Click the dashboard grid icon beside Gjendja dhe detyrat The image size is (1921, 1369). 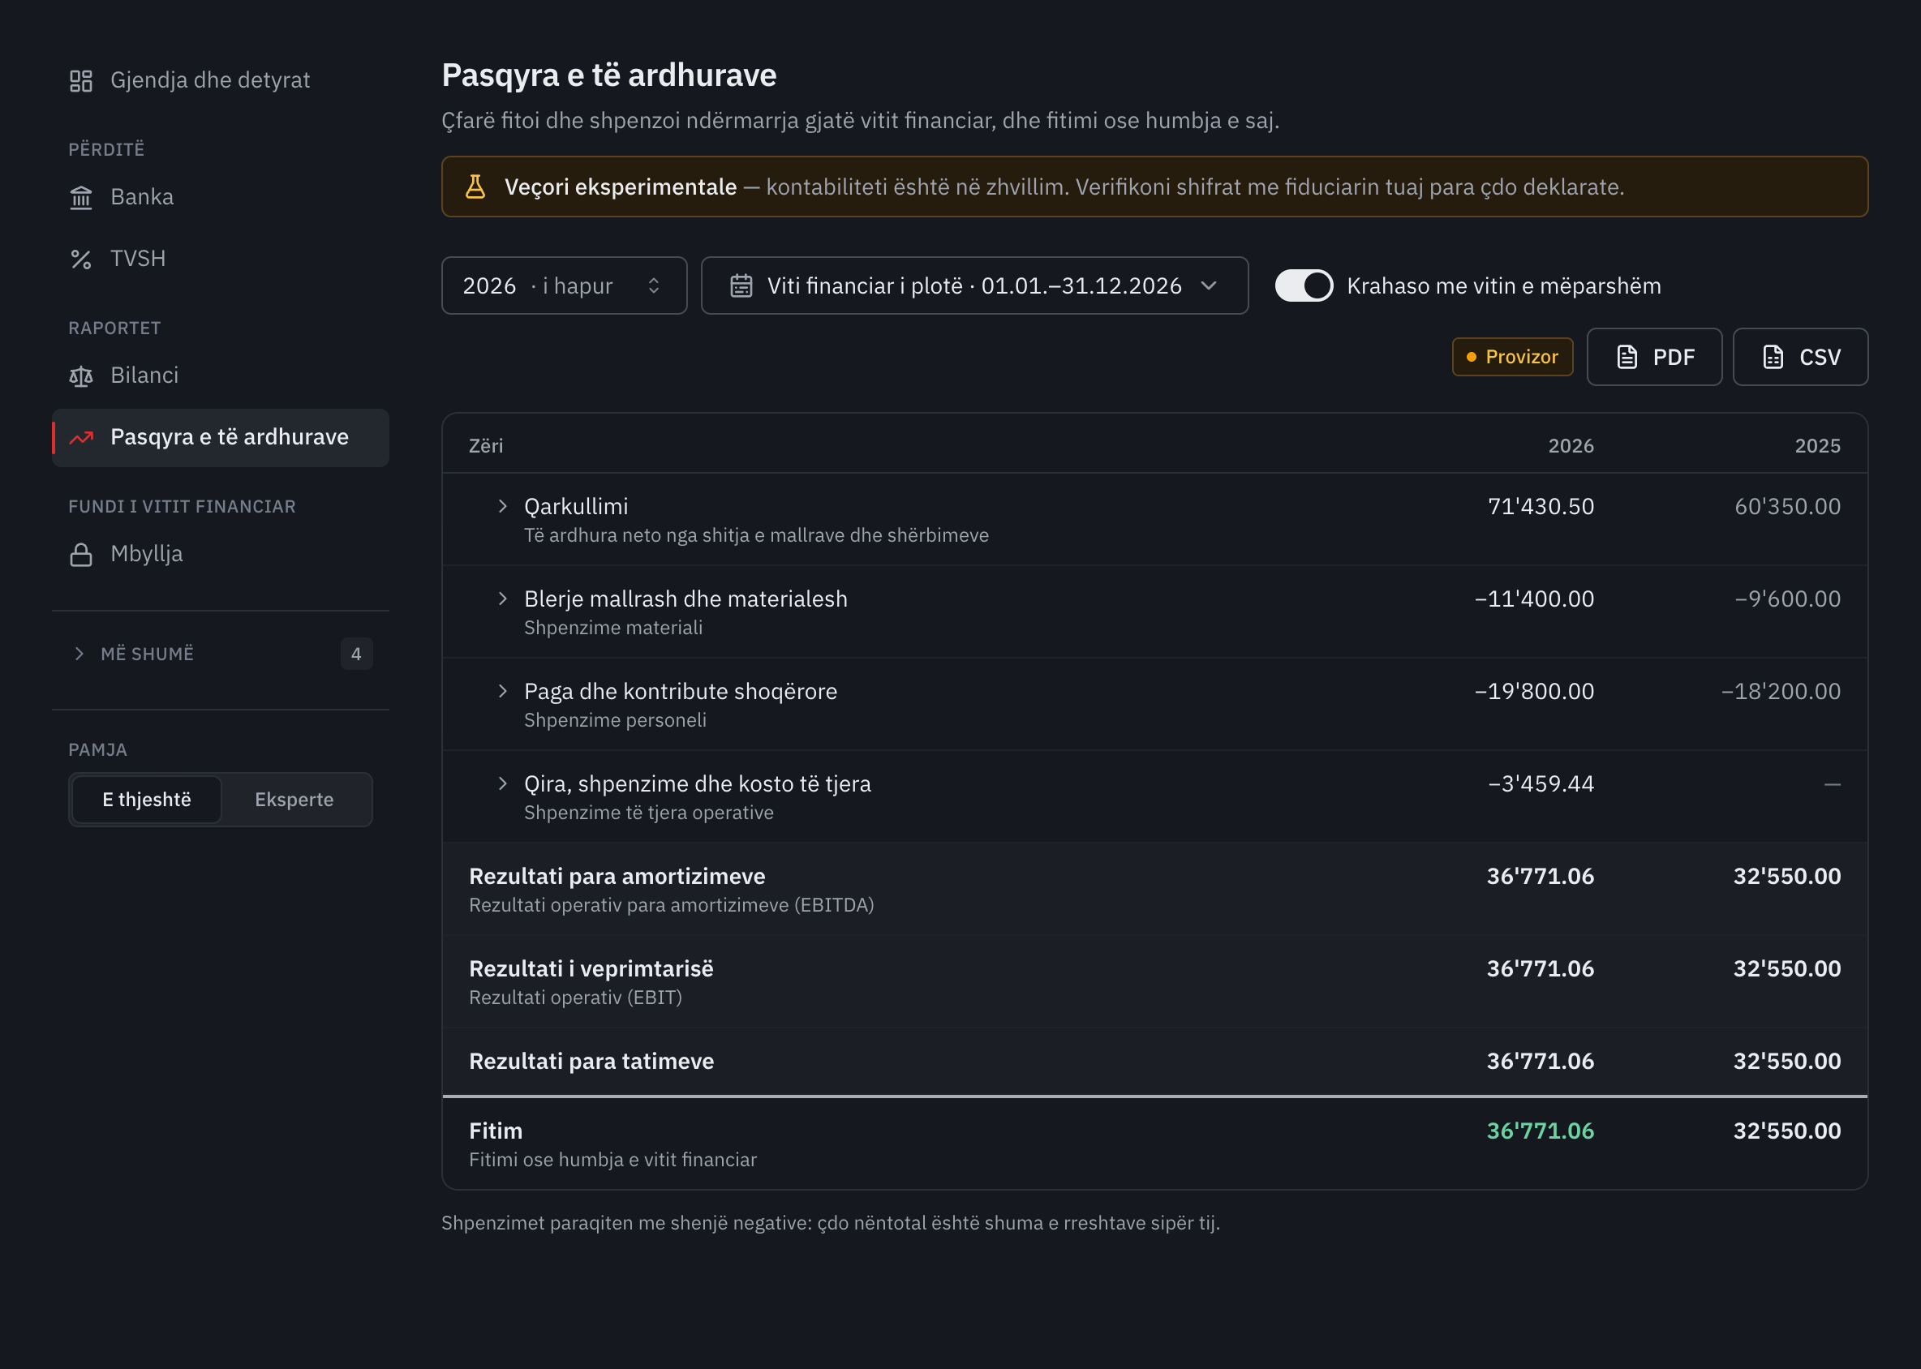tap(81, 81)
